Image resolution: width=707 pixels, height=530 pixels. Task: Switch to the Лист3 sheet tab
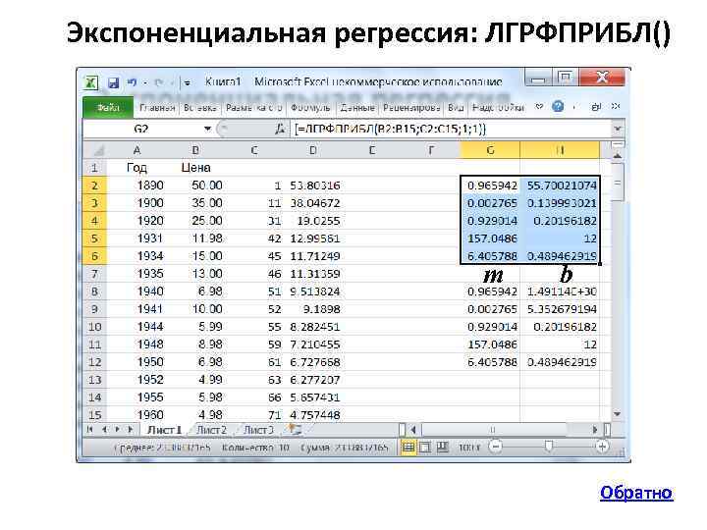coord(258,430)
